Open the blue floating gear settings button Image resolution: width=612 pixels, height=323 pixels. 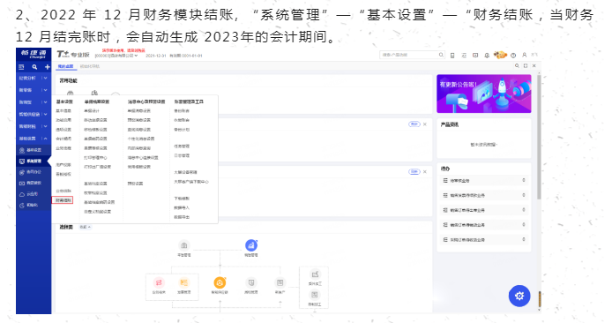click(519, 296)
